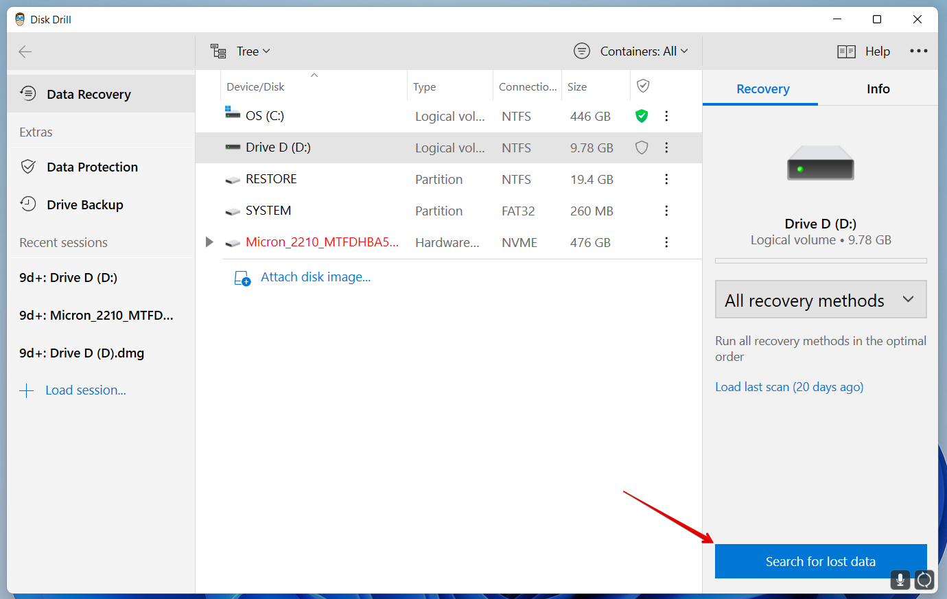The image size is (947, 599).
Task: Open options menu for OS (C:)
Action: (x=666, y=116)
